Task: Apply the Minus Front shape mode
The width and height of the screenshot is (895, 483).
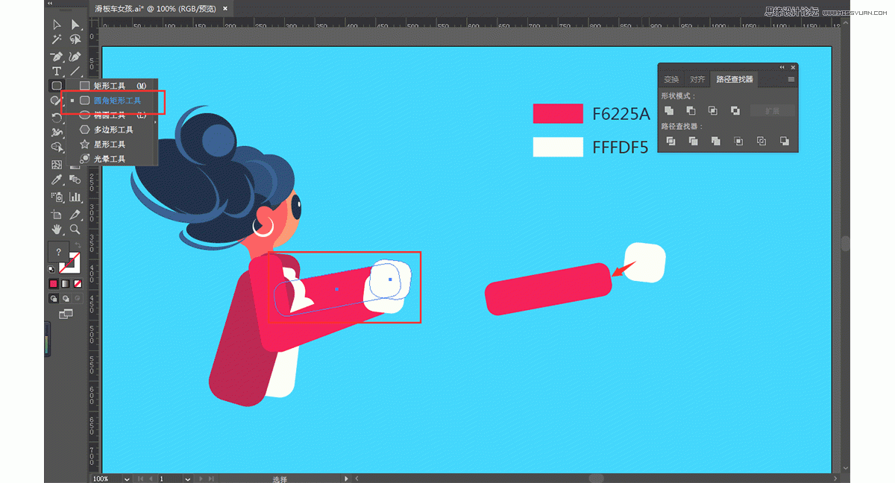Action: click(x=691, y=110)
